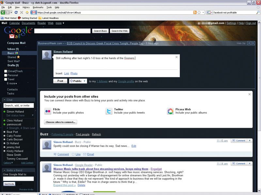Viewport: 261px width, 195px height.
Task: Collapse the Chat section minus icon
Action: click(x=5, y=100)
